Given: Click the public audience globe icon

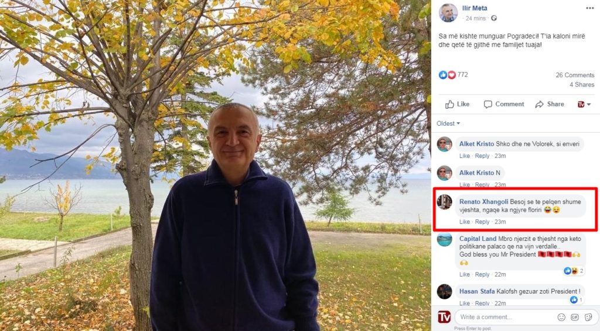Looking at the screenshot, I should (x=494, y=18).
